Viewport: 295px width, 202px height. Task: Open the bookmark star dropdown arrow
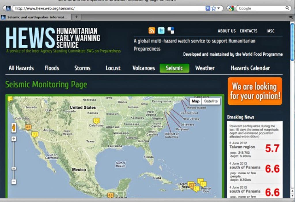(x=218, y=8)
